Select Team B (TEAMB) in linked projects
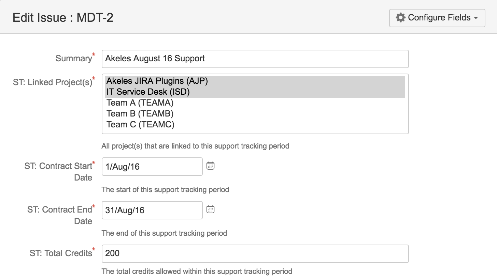497x280 pixels. (x=140, y=114)
